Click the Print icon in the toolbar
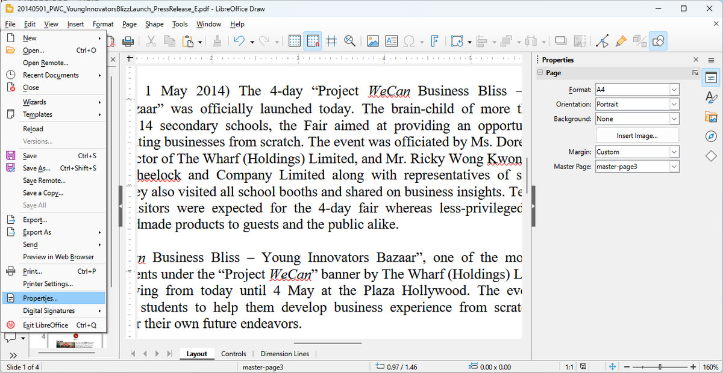723x373 pixels. pyautogui.click(x=128, y=42)
